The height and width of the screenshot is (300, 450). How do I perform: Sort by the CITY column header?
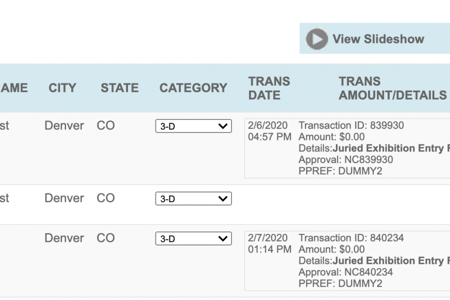(x=62, y=88)
